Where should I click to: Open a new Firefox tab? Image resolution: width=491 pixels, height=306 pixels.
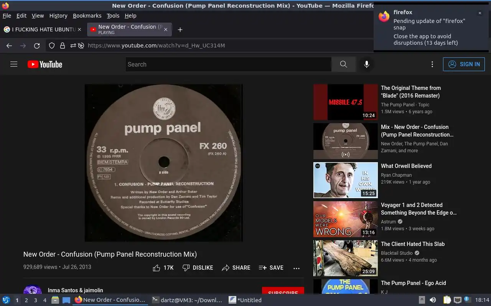[180, 29]
